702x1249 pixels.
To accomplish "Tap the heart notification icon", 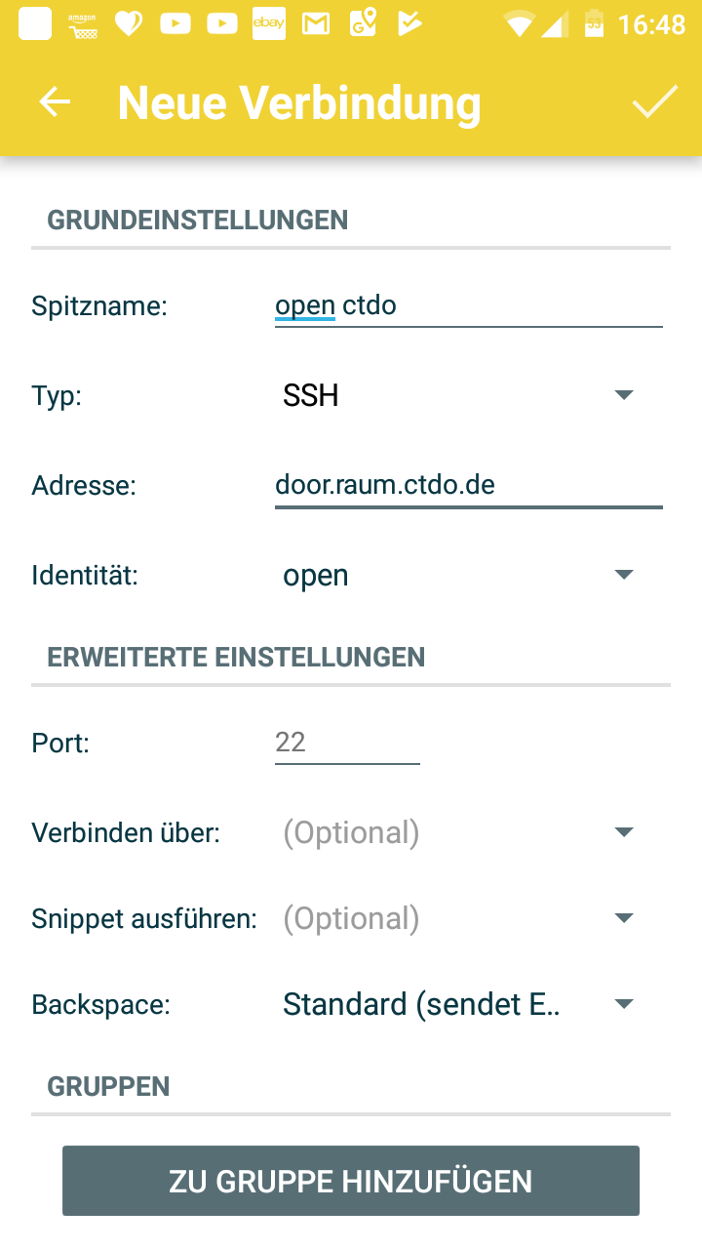I will [x=129, y=24].
